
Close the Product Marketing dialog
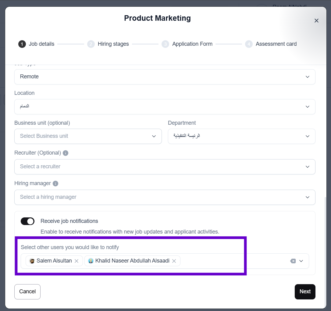(x=316, y=21)
